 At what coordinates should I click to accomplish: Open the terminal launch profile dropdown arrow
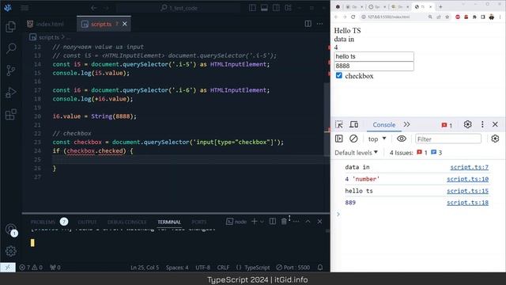(262, 222)
